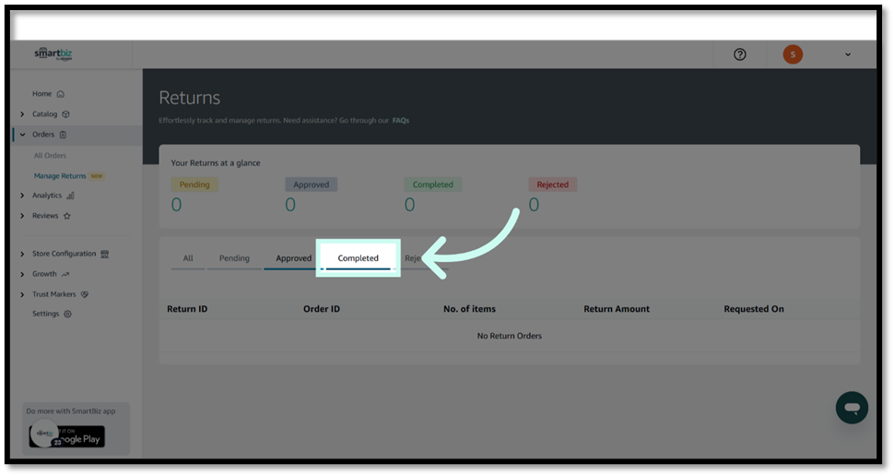Switch to the Approved tab

tap(293, 258)
